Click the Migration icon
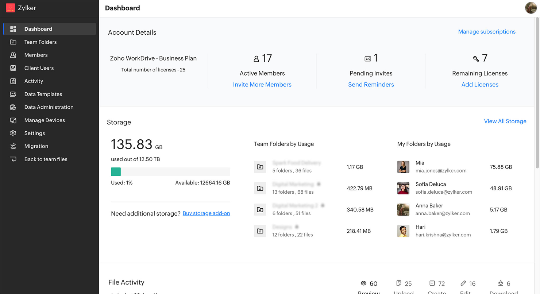 13,146
